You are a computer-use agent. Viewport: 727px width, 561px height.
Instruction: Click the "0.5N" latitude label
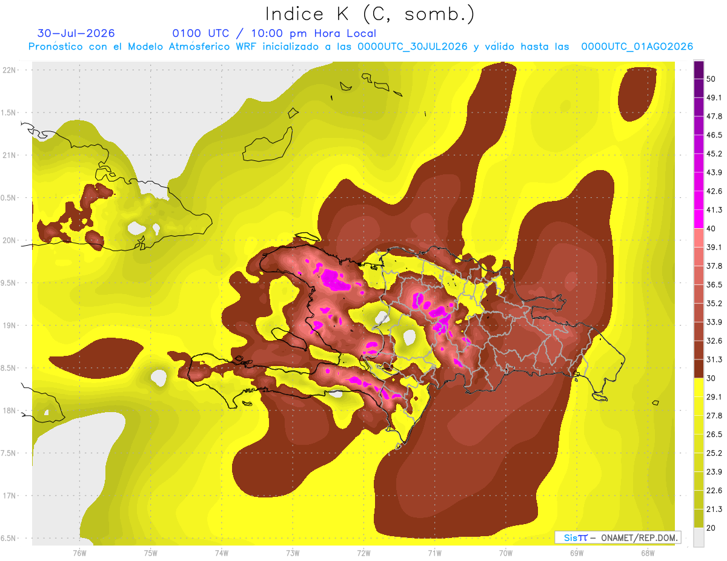(x=8, y=198)
